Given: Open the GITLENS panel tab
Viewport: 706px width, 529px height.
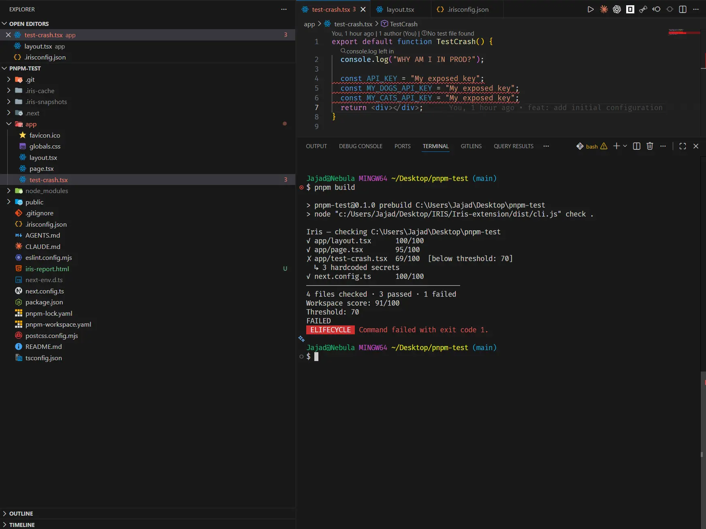Looking at the screenshot, I should [x=471, y=146].
